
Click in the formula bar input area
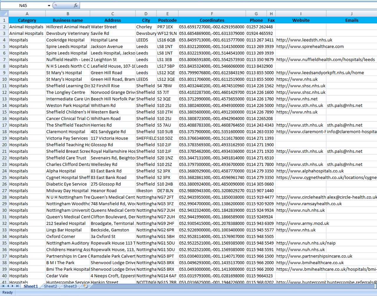coord(228,5)
